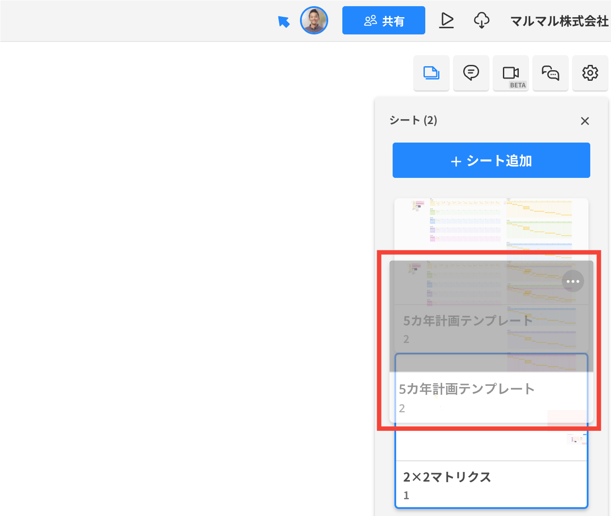Click the シート (2) panel heading
Image resolution: width=611 pixels, height=516 pixels.
[x=413, y=120]
